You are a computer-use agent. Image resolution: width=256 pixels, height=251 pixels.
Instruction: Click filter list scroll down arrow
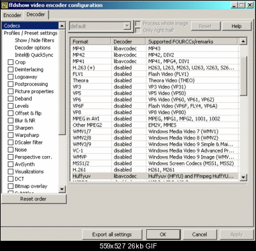click(62, 189)
